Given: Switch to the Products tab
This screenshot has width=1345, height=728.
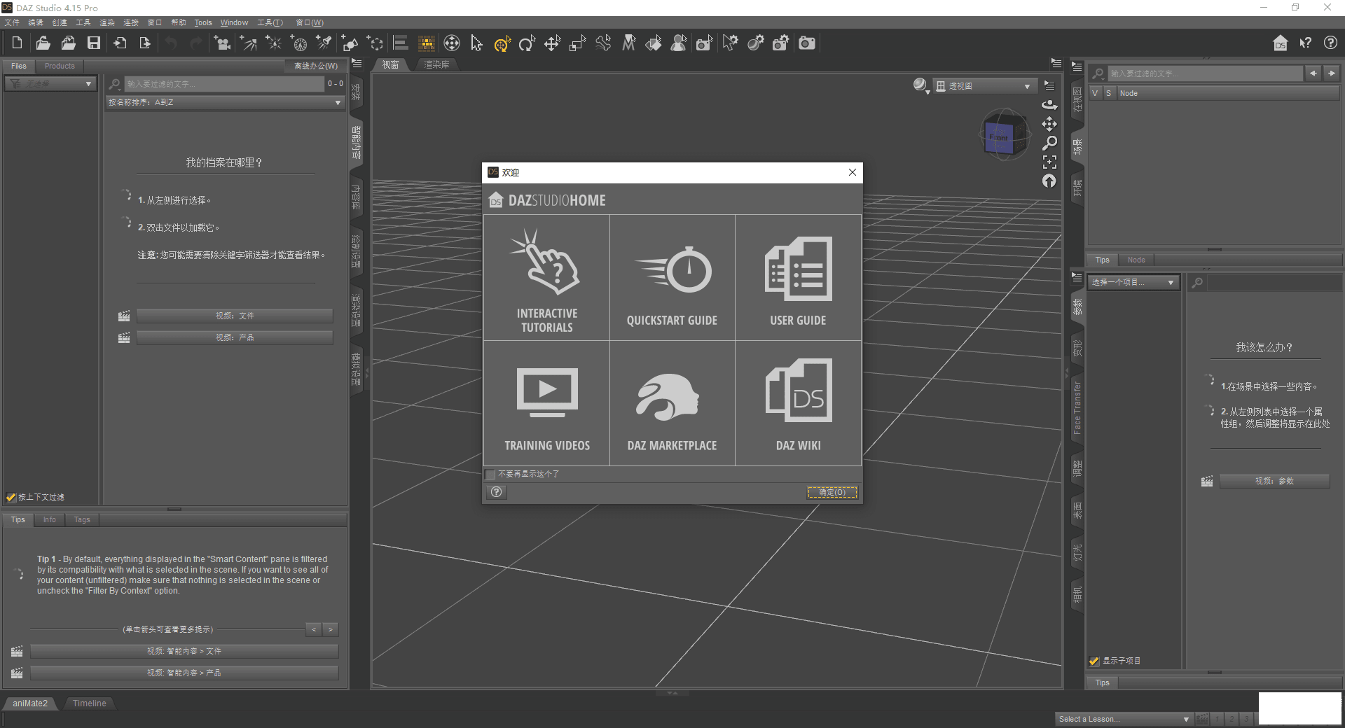Looking at the screenshot, I should pyautogui.click(x=60, y=66).
